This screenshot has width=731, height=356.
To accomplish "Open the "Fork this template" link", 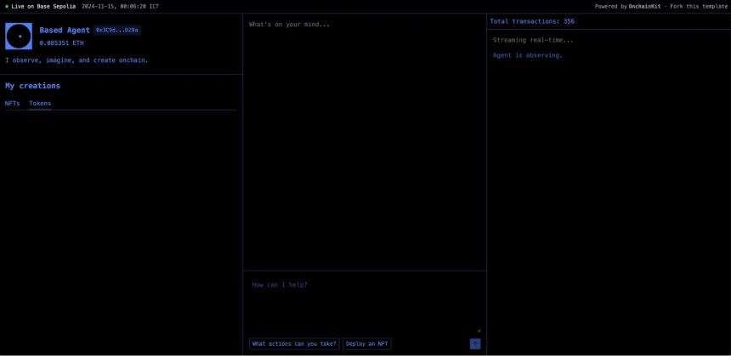I will coord(699,7).
